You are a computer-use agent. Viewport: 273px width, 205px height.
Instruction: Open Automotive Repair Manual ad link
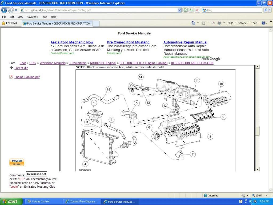pos(185,42)
